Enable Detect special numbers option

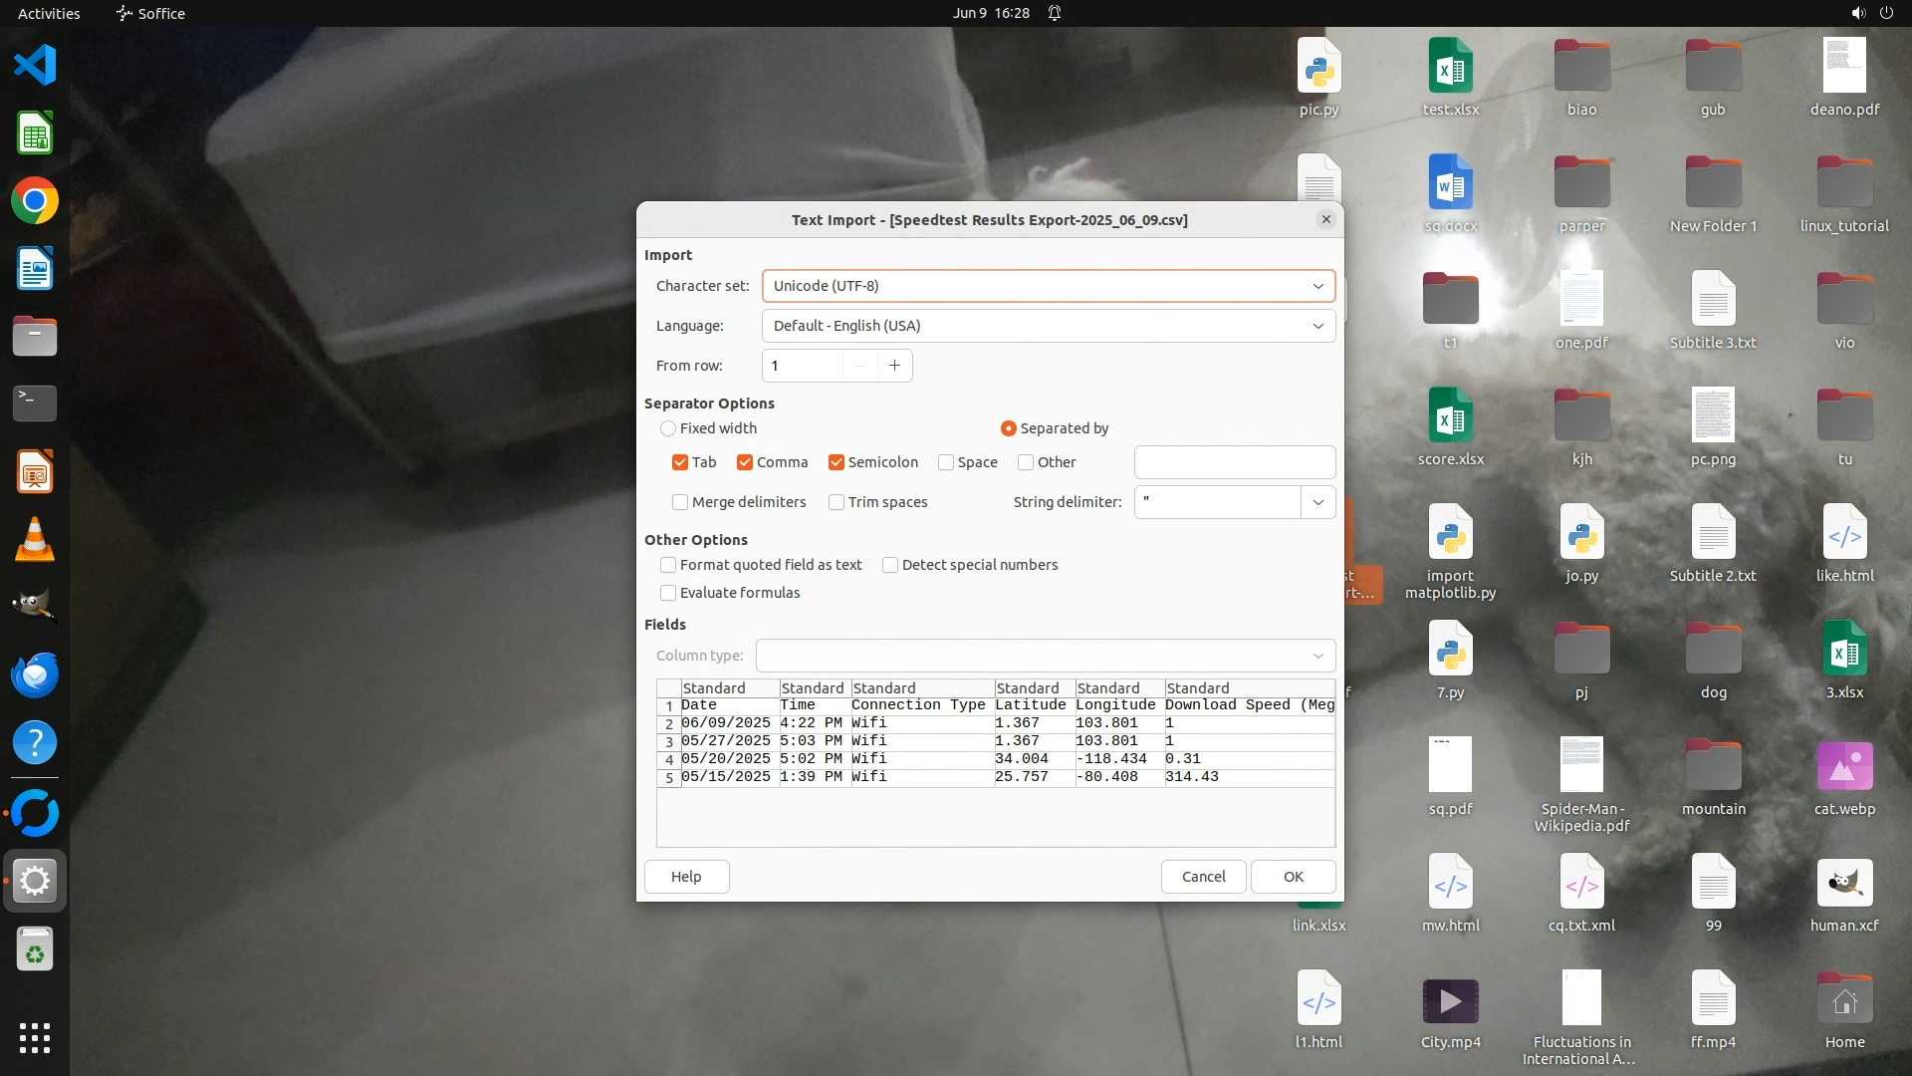point(890,565)
